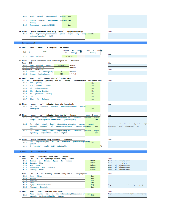Click the 'No' answer for Lead
Image resolution: width=170 pixels, height=220 pixels.
point(93,96)
